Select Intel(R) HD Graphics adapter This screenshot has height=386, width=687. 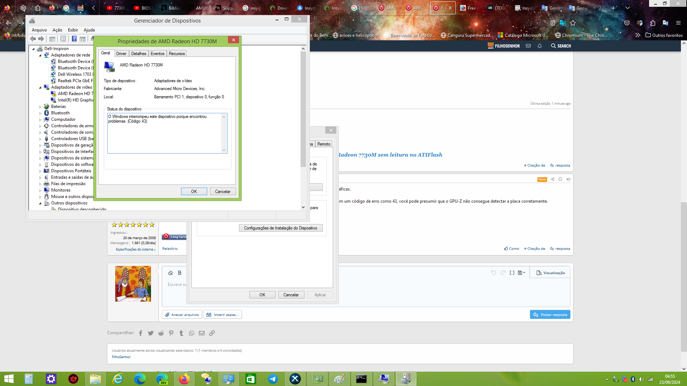(75, 100)
